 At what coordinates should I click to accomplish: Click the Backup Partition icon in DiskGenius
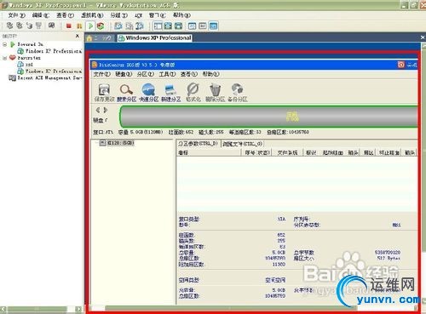pyautogui.click(x=238, y=89)
